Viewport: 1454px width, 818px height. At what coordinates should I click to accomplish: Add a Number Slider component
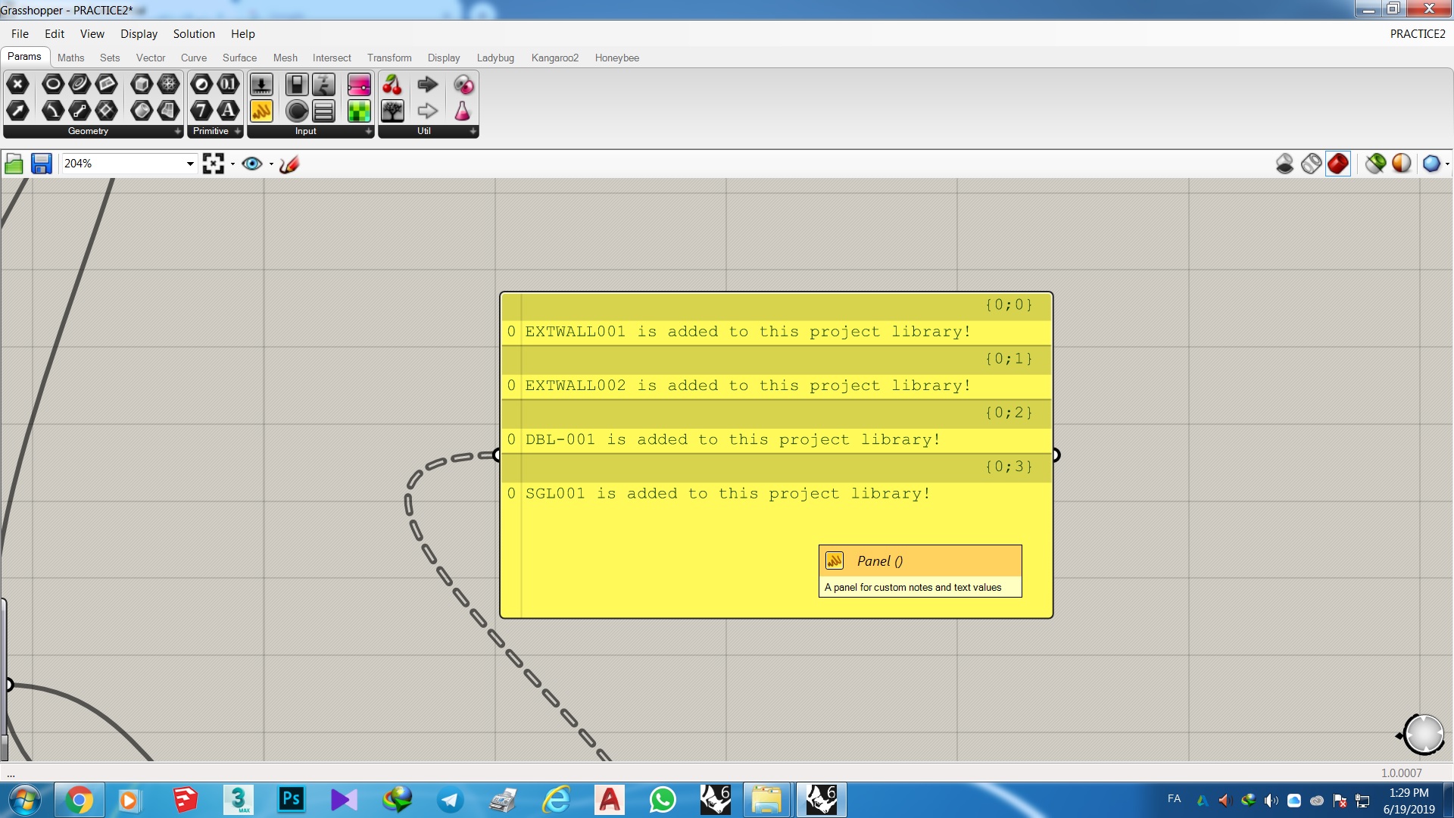point(261,83)
